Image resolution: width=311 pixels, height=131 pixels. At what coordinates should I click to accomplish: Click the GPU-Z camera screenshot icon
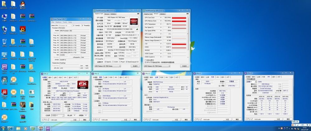(138, 14)
